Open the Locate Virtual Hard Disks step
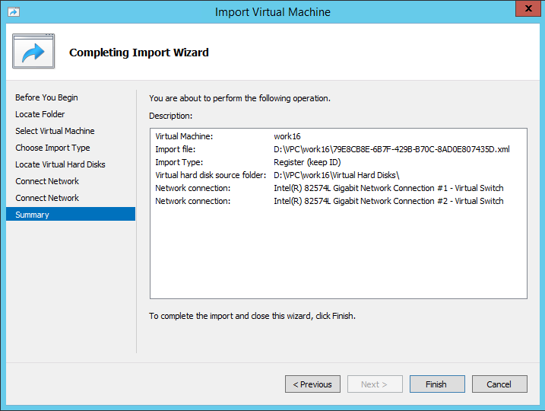This screenshot has width=545, height=411. [x=60, y=164]
